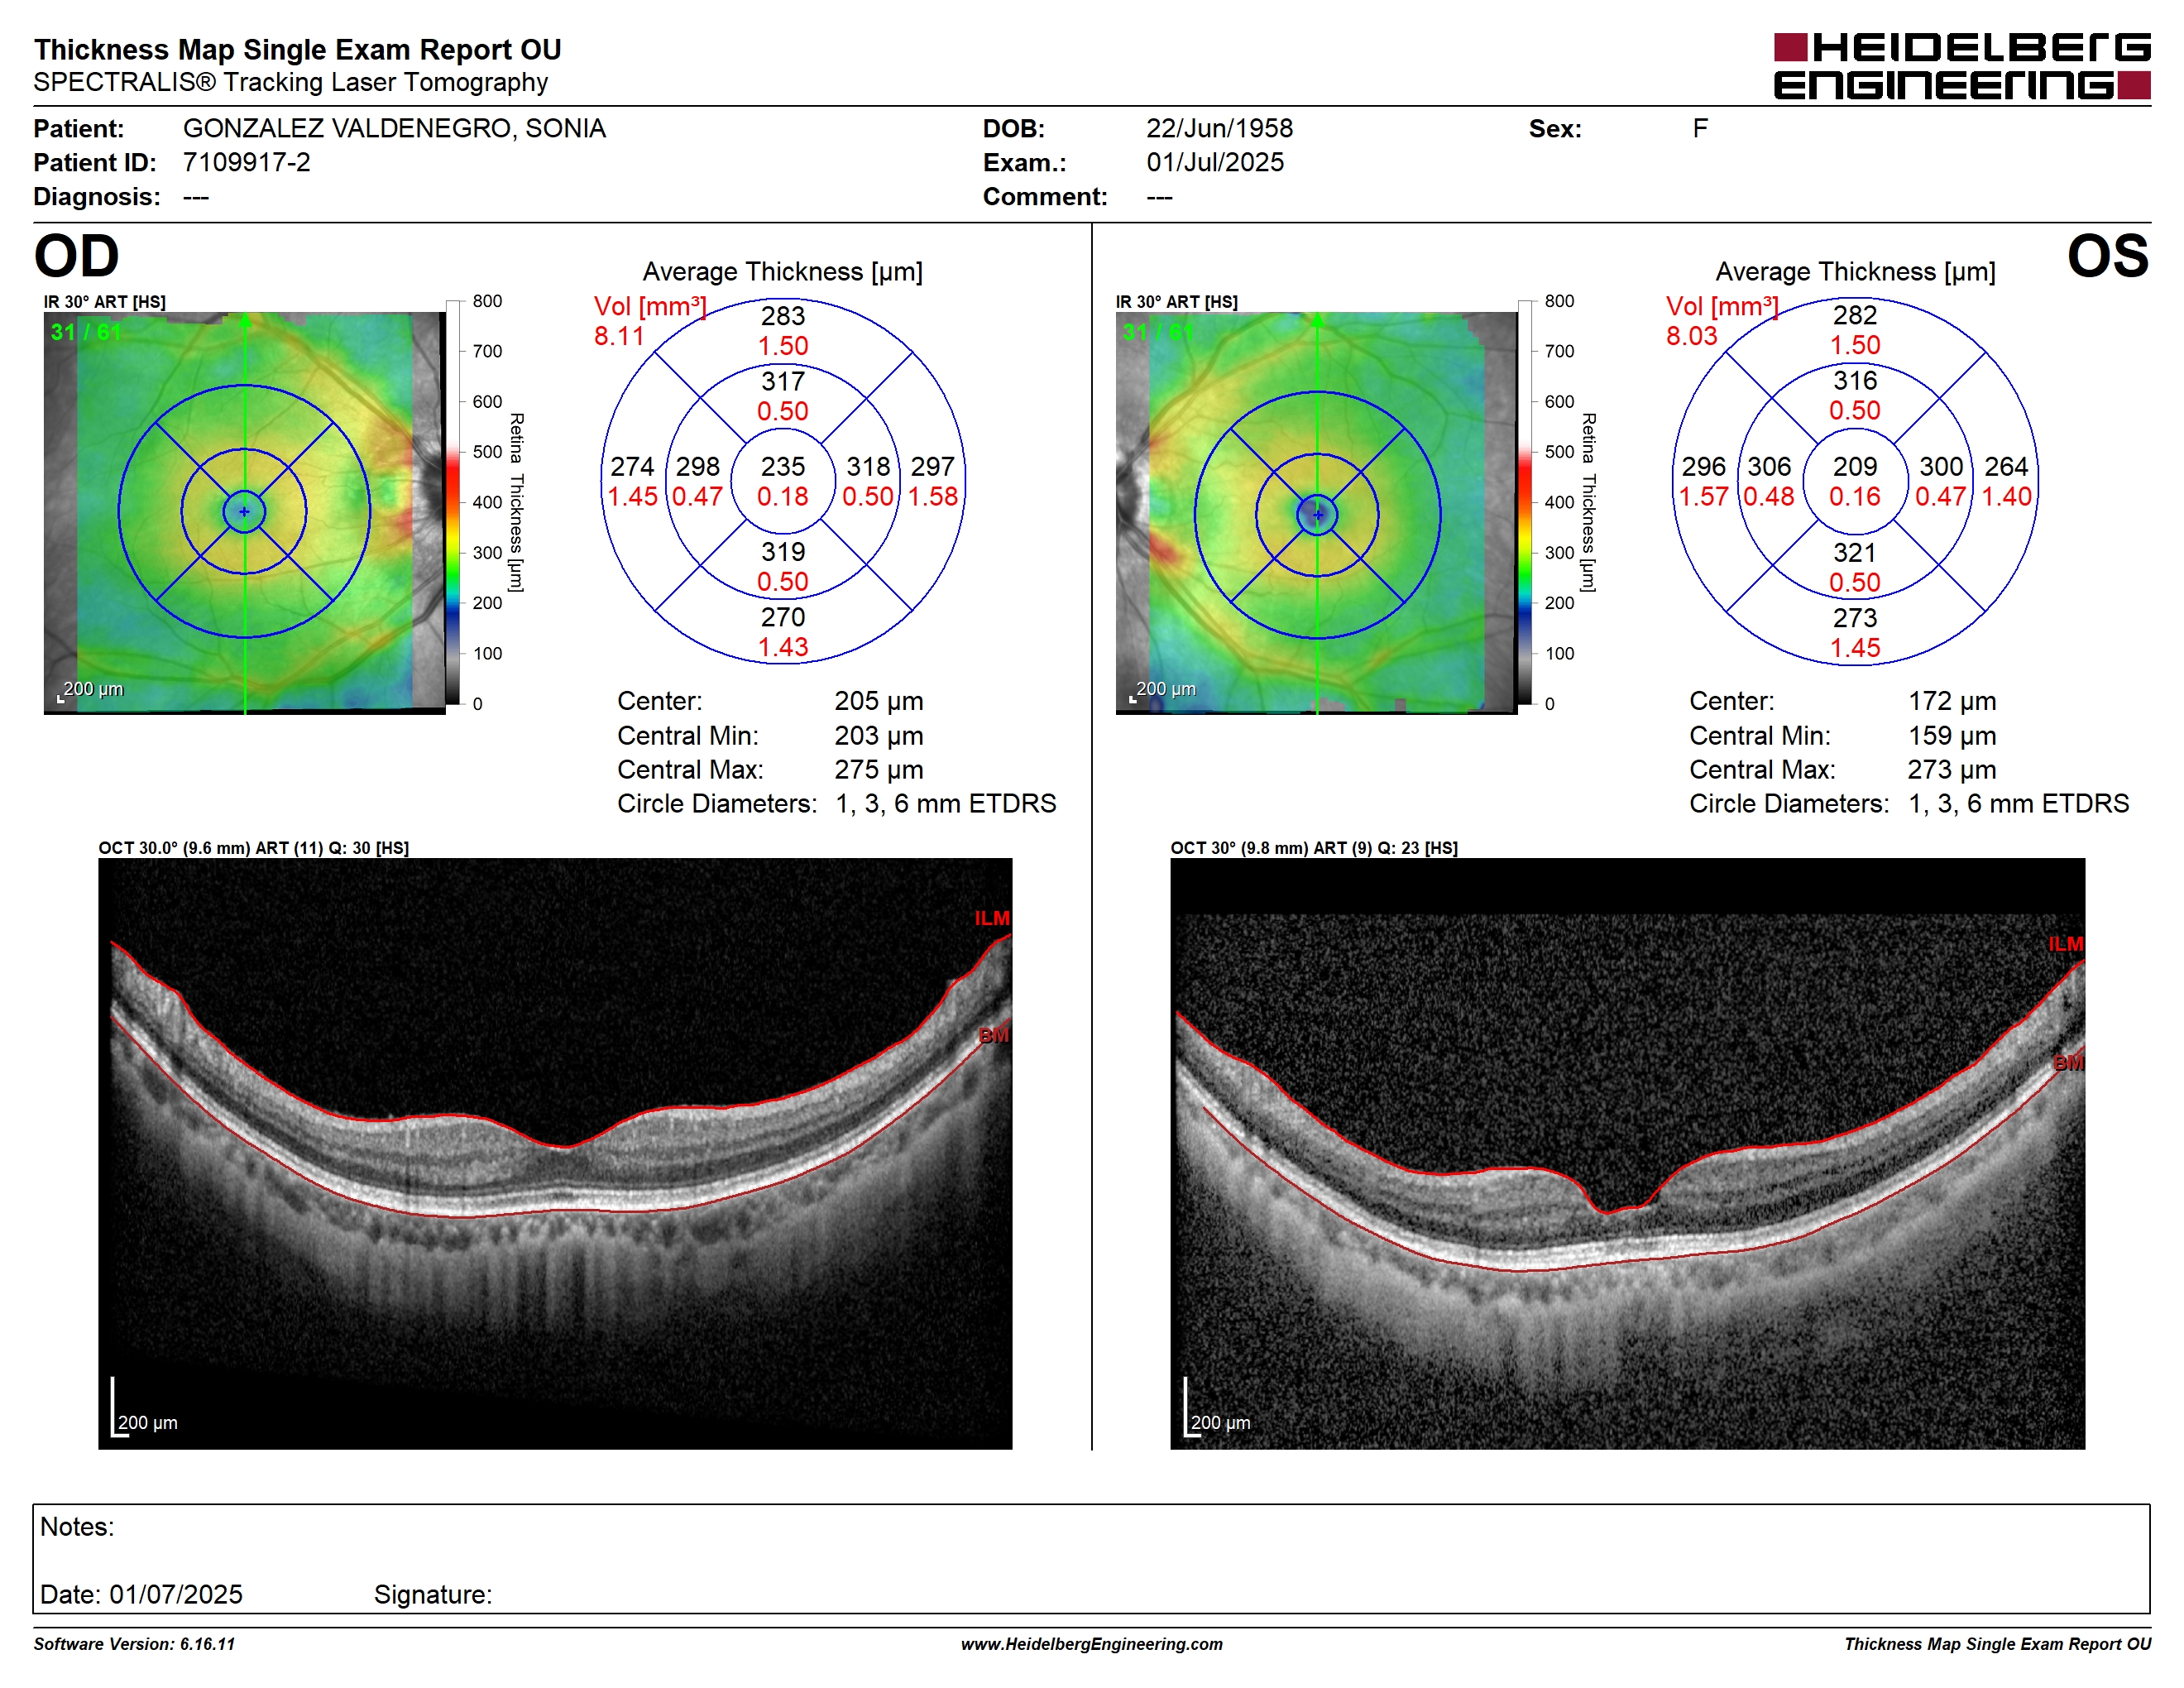Click the OS scan header OCT 30° (9.8 mm)
The image size is (2184, 1688).
coord(1314,848)
